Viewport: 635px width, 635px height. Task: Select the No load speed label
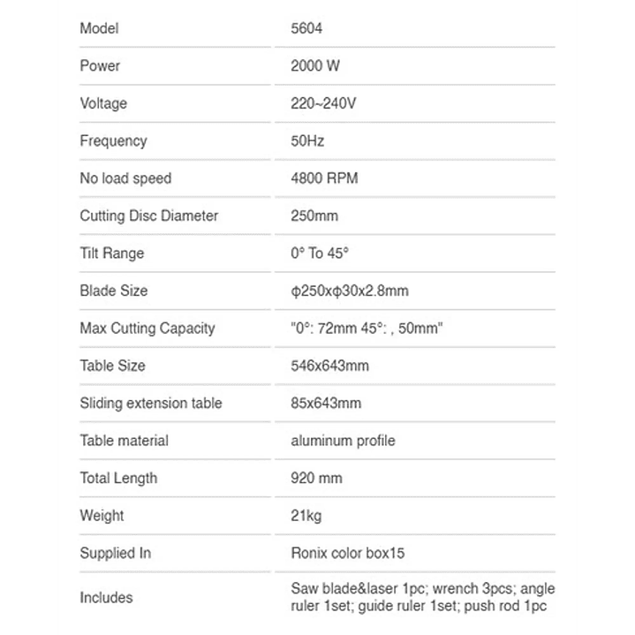125,178
